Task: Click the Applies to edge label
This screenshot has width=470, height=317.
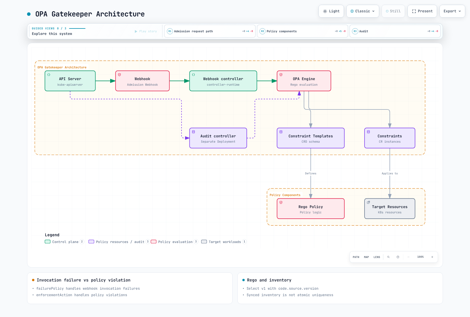Action: pos(390,173)
